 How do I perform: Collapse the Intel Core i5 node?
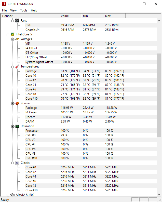coord(8,35)
